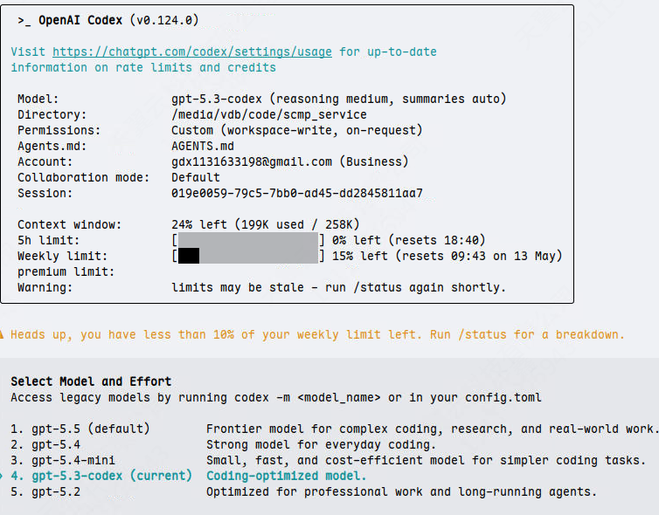Choose the gpt-5.4 model entry
The height and width of the screenshot is (515, 659).
[224, 445]
